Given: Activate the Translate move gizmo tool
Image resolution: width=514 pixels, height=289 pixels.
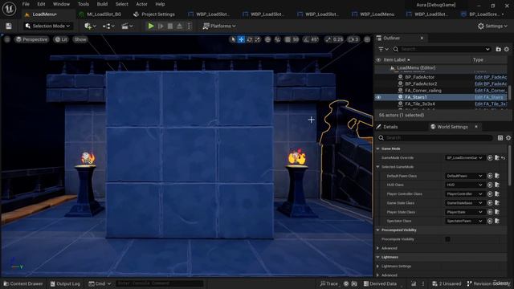Looking at the screenshot, I should coord(241,39).
